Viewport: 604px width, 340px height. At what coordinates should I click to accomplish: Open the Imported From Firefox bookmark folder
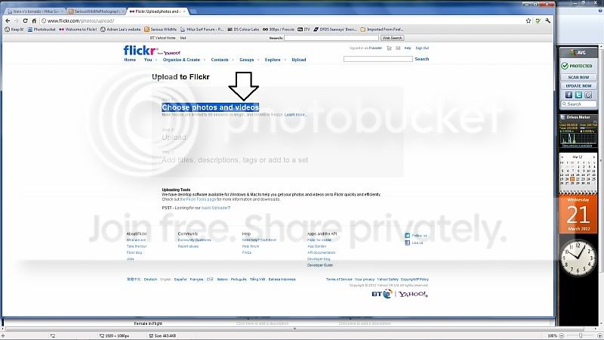pos(382,29)
